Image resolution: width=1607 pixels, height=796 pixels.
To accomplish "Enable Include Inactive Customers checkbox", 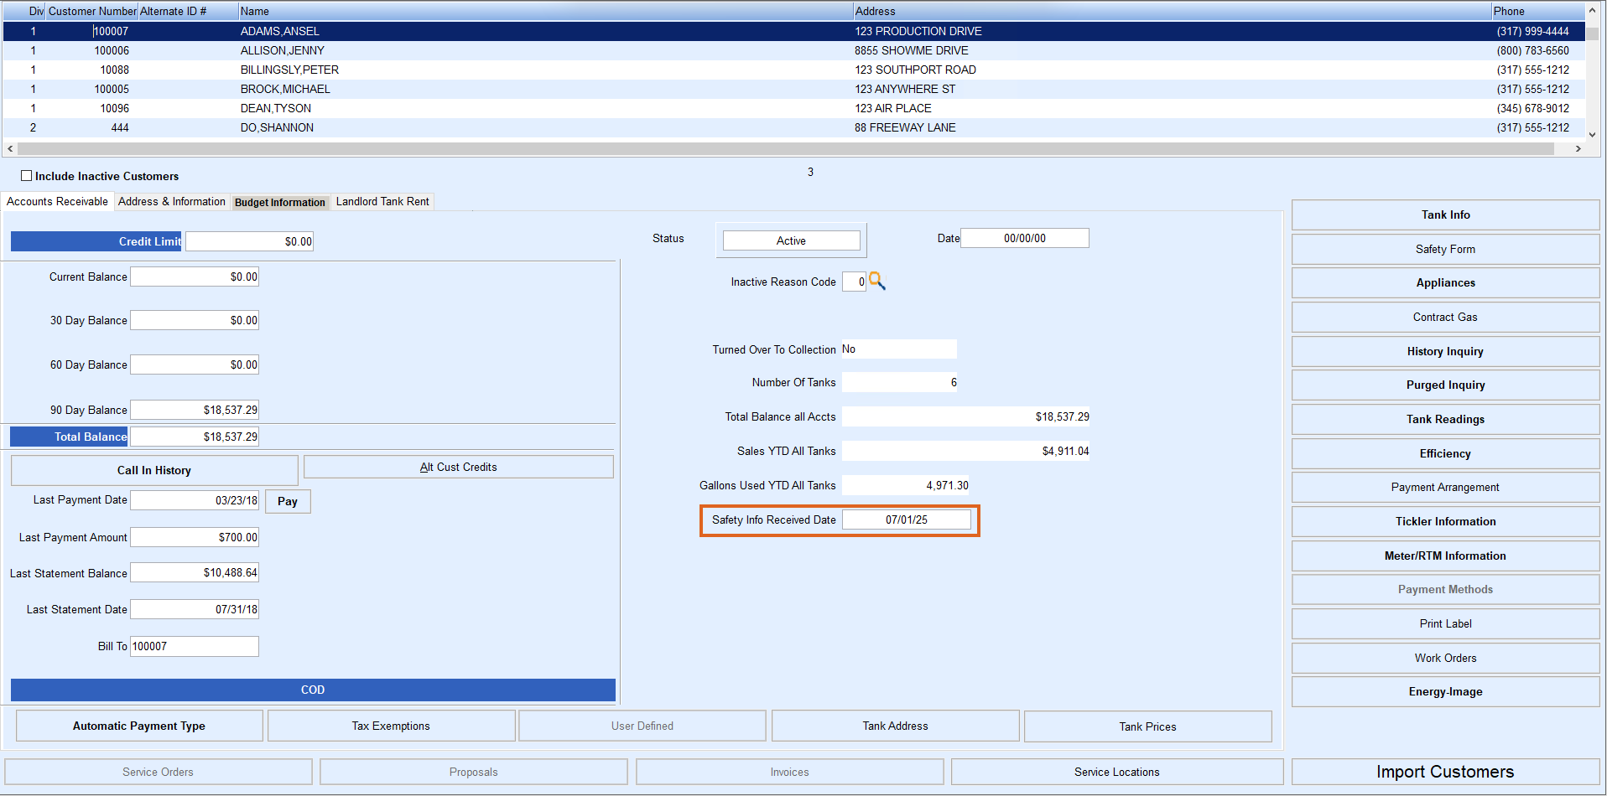I will click(27, 176).
